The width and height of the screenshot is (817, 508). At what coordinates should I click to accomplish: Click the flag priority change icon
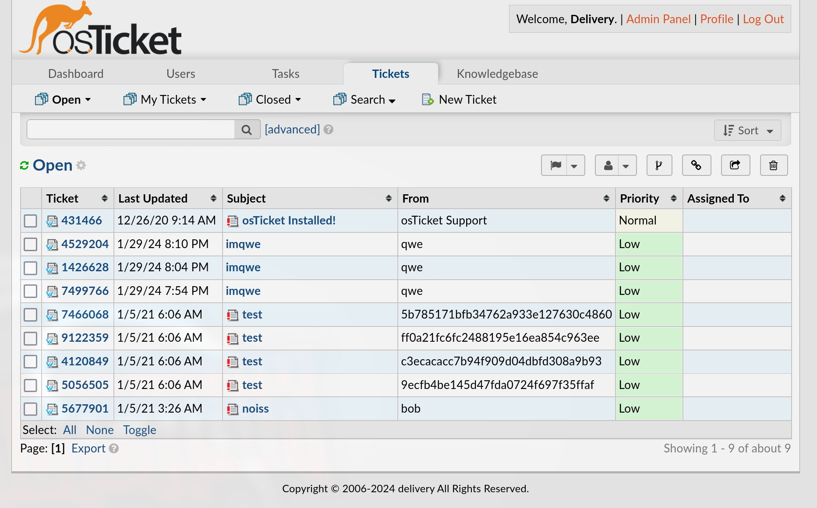[x=555, y=165]
